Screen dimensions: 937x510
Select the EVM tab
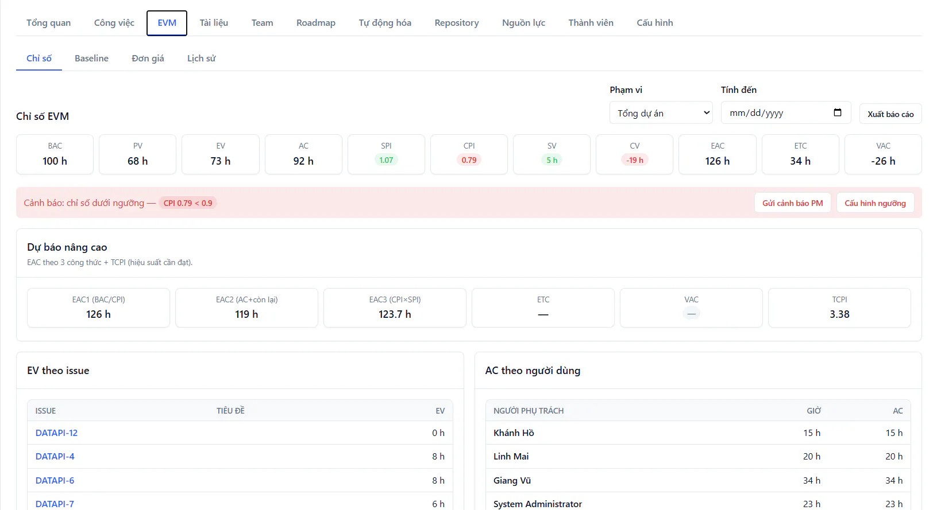click(167, 23)
